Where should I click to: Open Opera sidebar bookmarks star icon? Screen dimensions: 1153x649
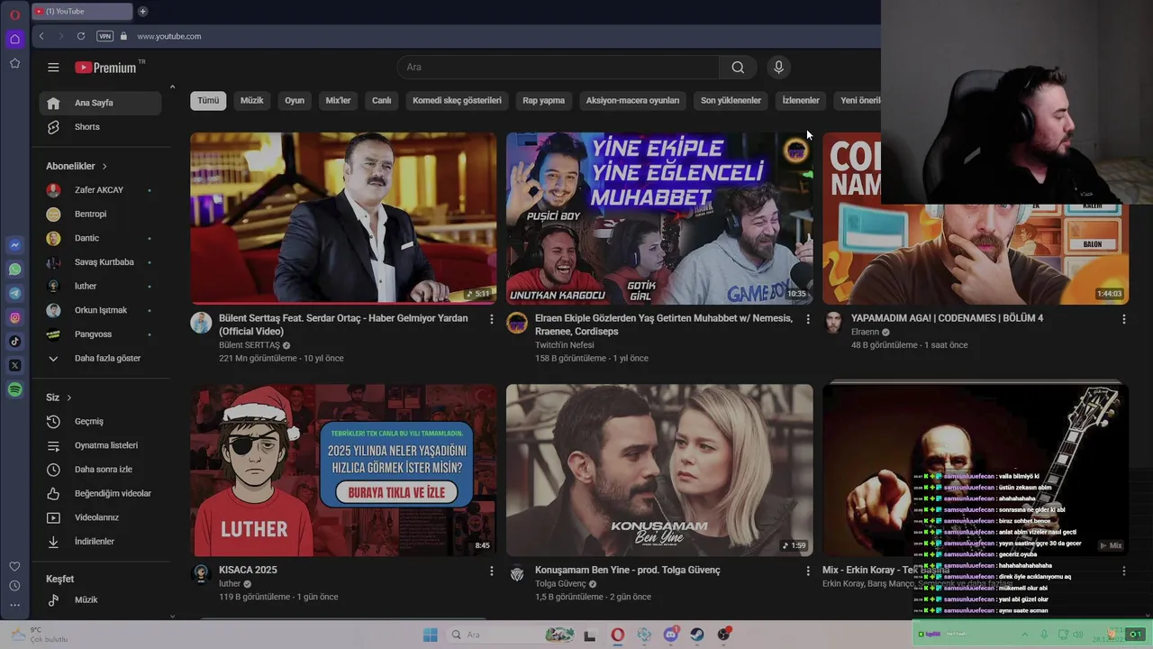click(14, 63)
